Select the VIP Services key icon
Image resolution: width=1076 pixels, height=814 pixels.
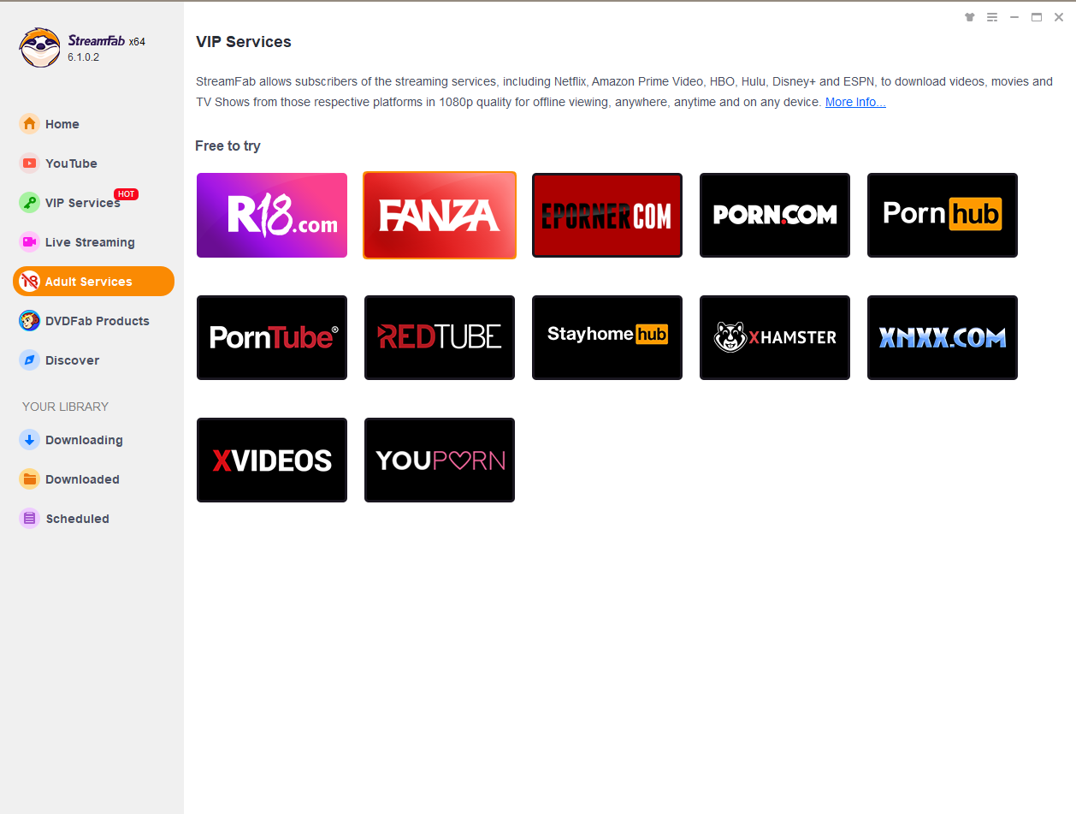pyautogui.click(x=30, y=203)
